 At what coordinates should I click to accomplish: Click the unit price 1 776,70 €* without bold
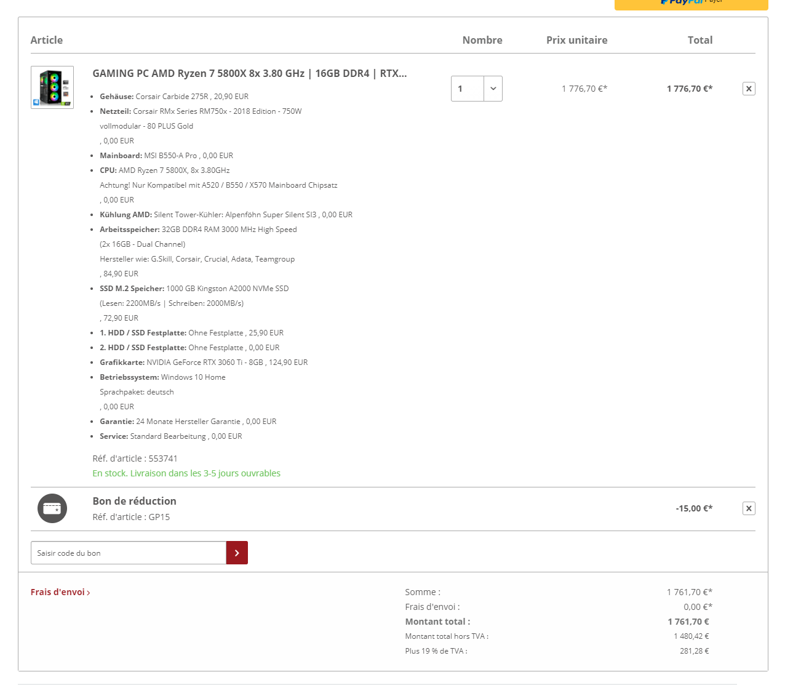(x=584, y=89)
